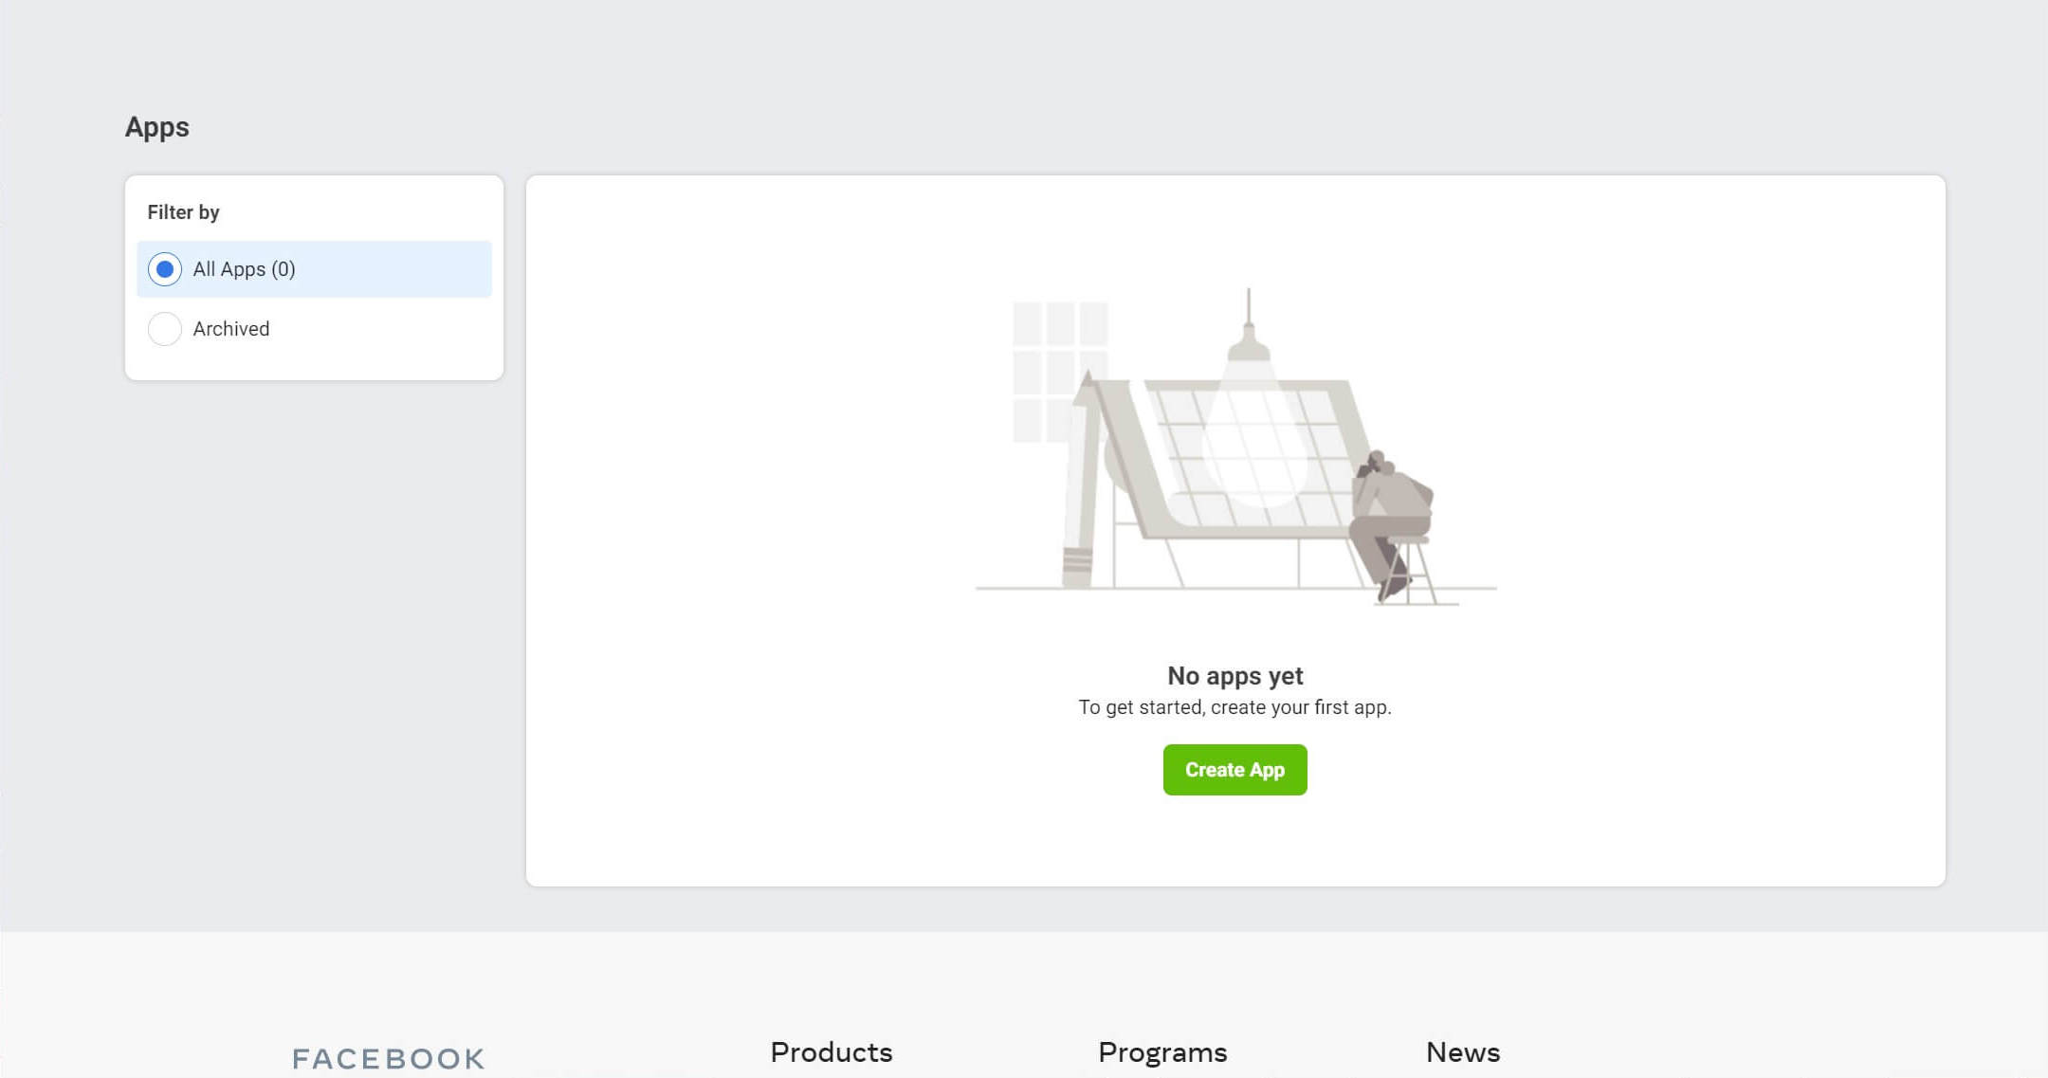Open the FACEBOOK footer logo
2048x1078 pixels.
click(x=388, y=1058)
